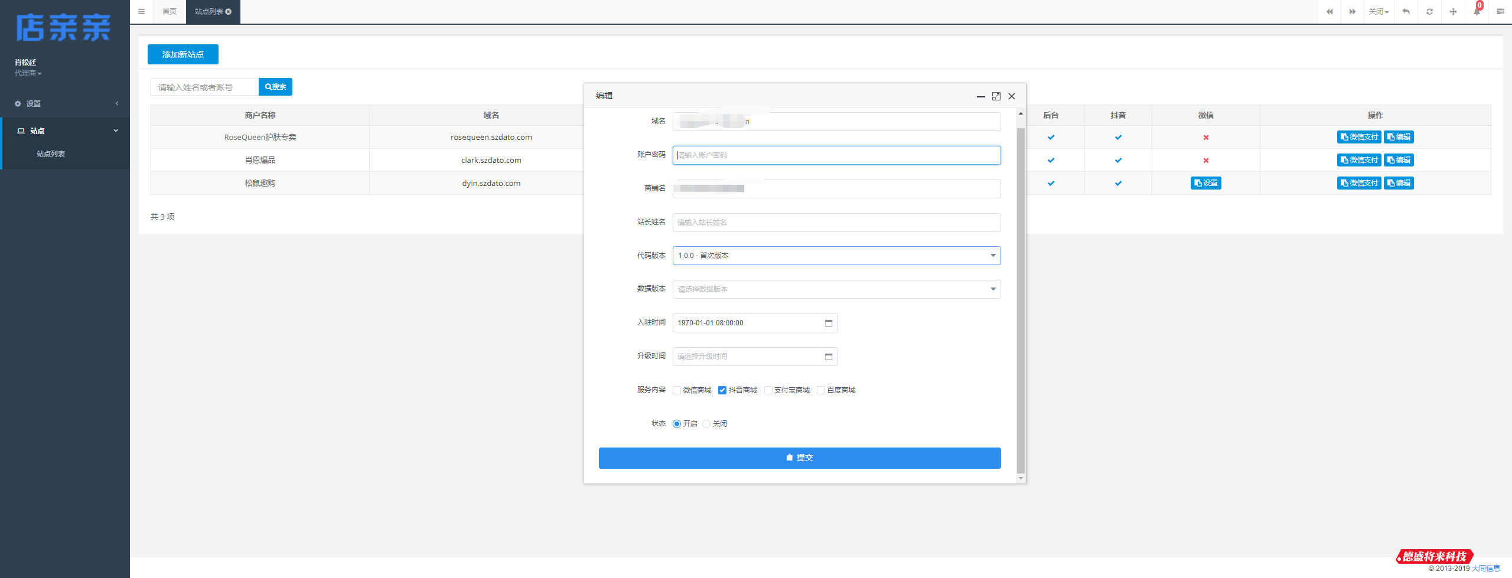Screen dimensions: 1512x578
Task: Click the dialog vertical scrollbar
Action: [1021, 301]
